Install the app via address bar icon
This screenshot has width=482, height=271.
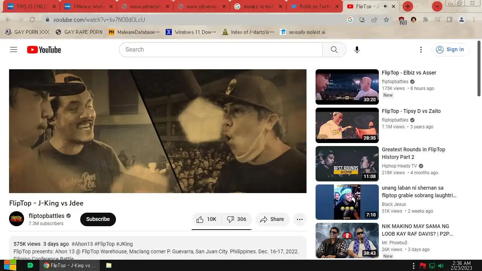coord(362,20)
